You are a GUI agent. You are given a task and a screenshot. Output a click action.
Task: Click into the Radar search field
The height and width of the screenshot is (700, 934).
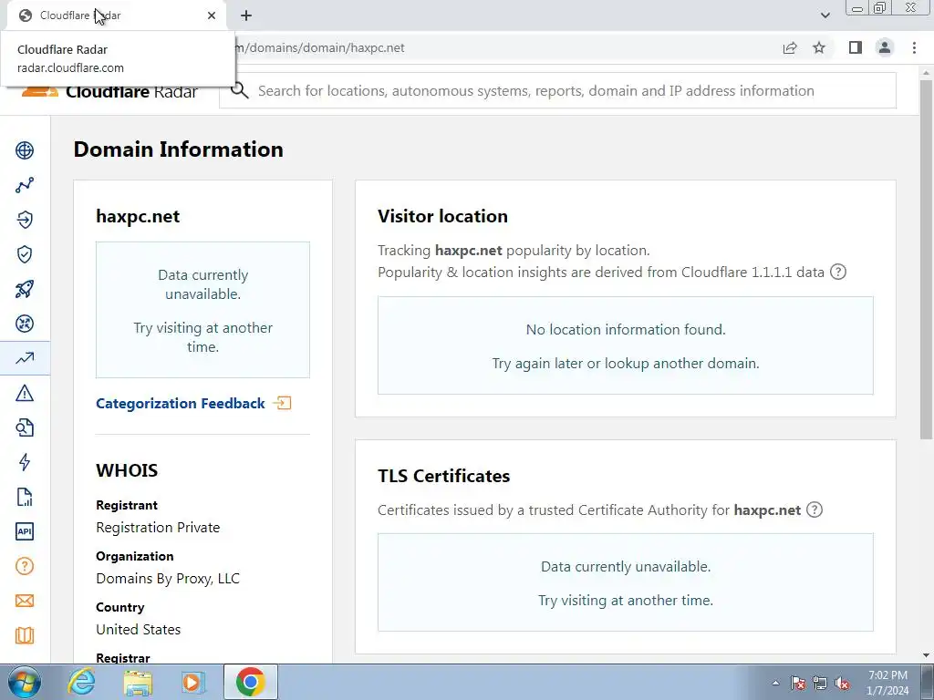click(558, 90)
